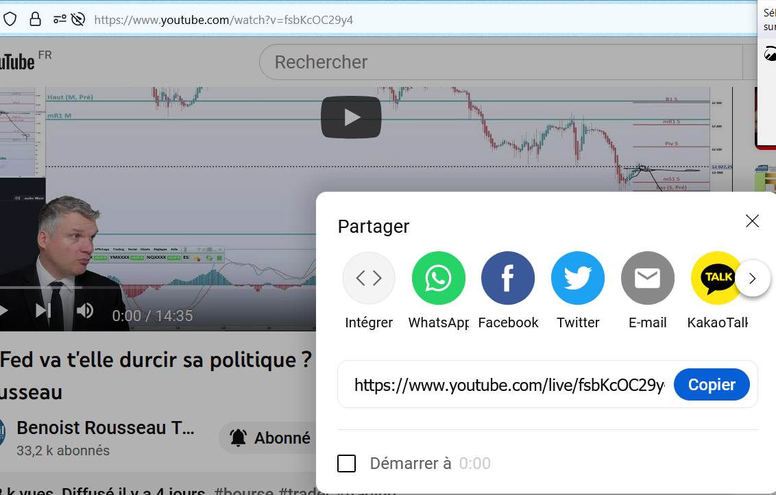Viewport: 776px width, 495px height.
Task: Click the Rechercher search box
Action: (x=501, y=62)
